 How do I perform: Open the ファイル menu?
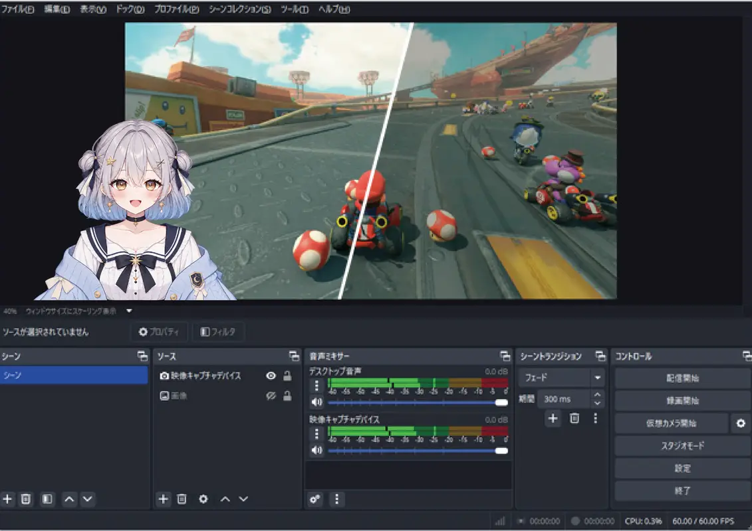18,9
